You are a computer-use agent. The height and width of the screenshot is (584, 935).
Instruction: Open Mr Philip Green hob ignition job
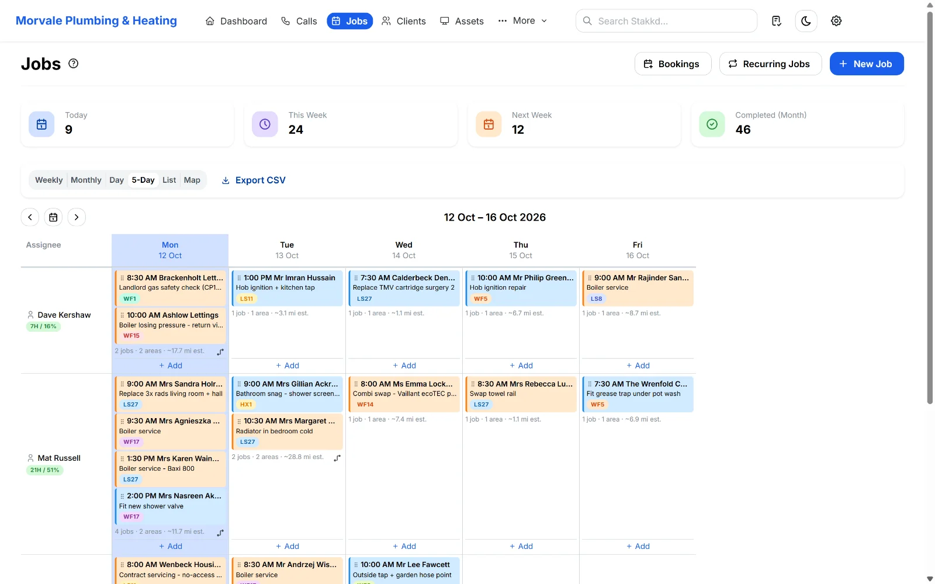pyautogui.click(x=521, y=288)
